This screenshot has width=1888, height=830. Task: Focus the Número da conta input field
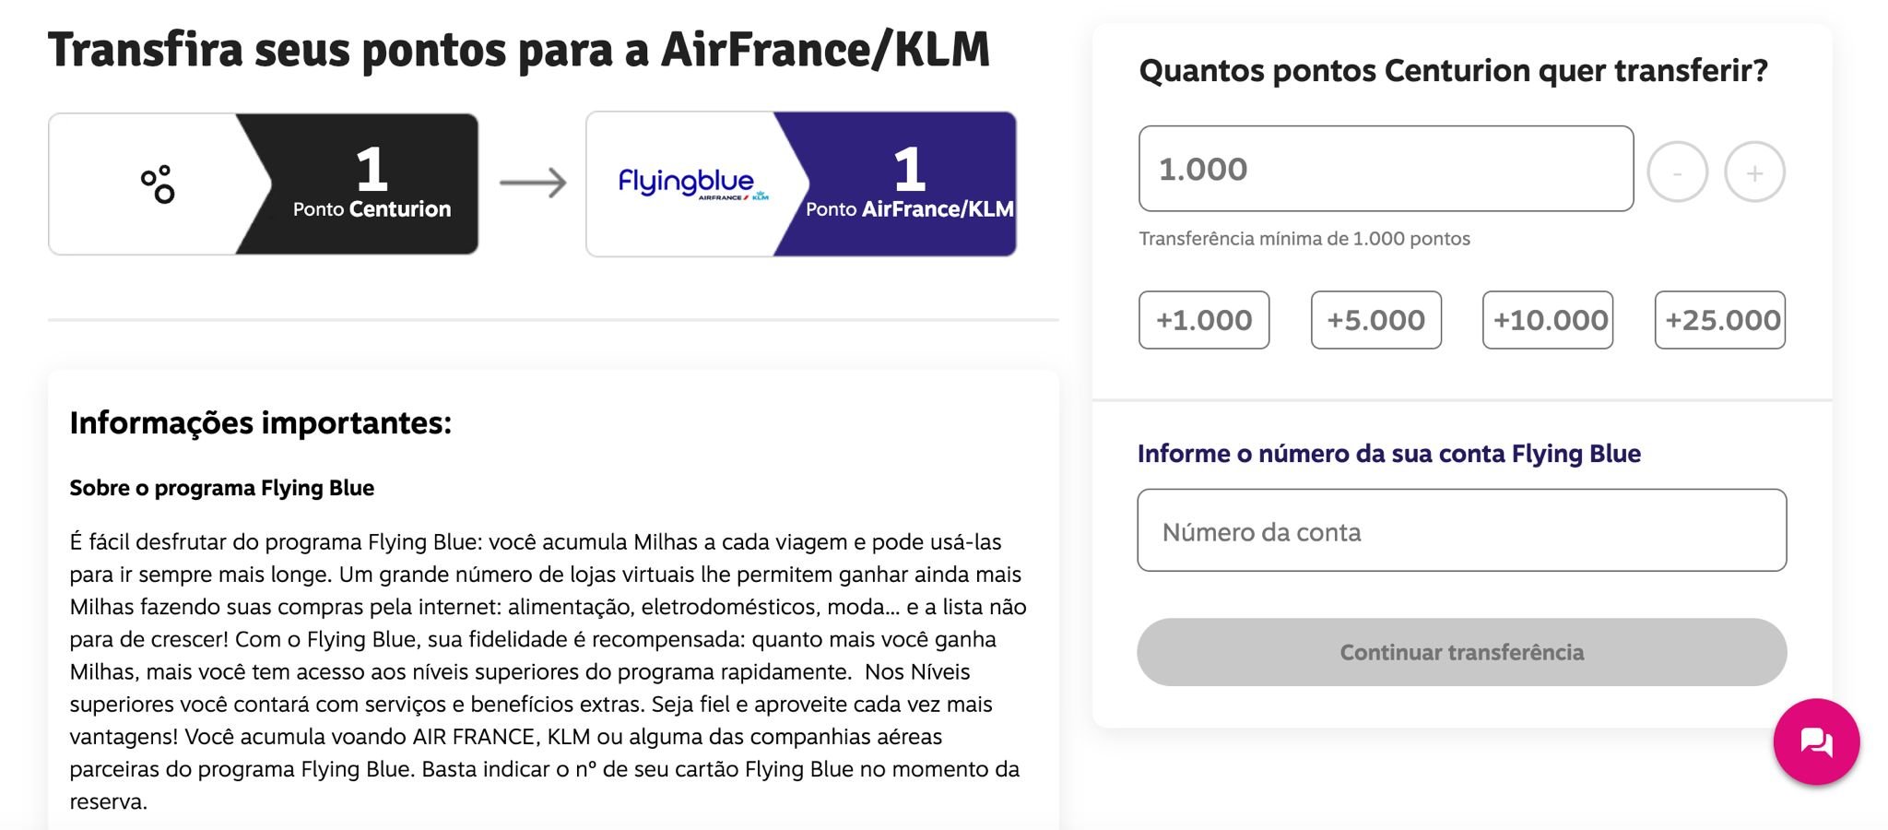coord(1461,530)
